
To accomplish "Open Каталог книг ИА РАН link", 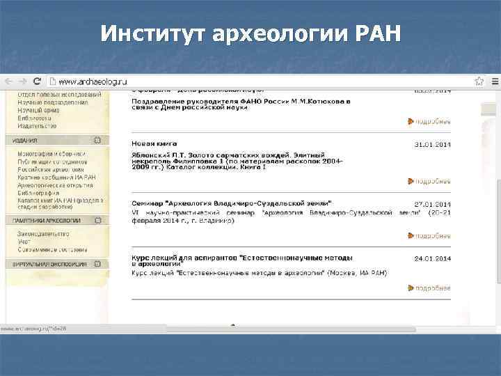I will click(61, 203).
